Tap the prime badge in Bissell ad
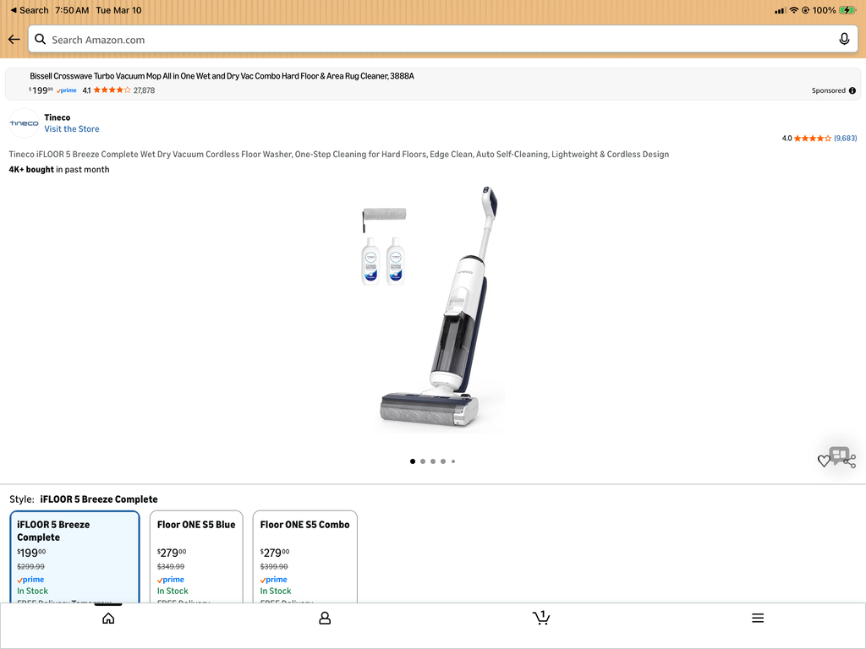Viewport: 866px width, 649px height. click(x=67, y=90)
